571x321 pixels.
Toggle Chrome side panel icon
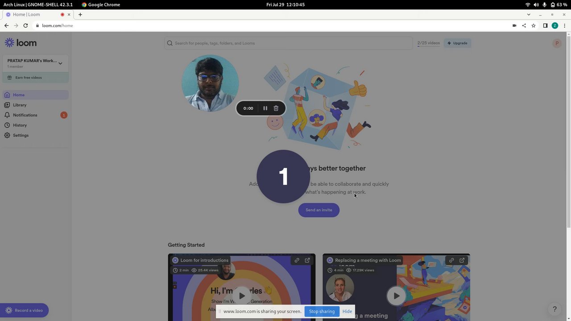point(545,25)
